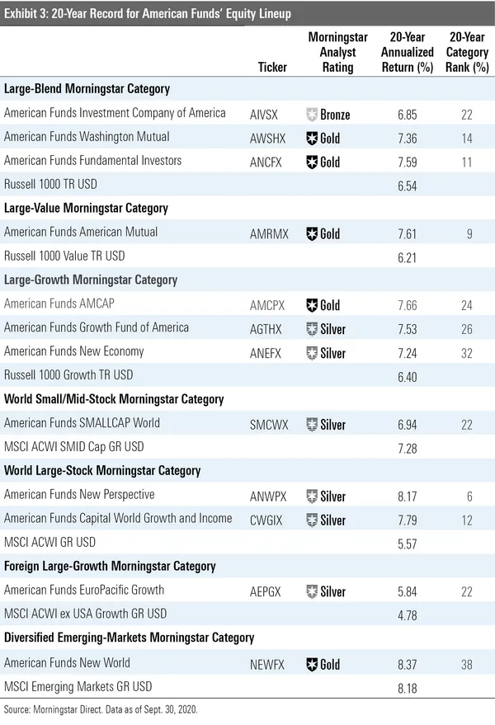Click the Silver medal icon for ANWPX
The image size is (495, 725).
[x=312, y=496]
